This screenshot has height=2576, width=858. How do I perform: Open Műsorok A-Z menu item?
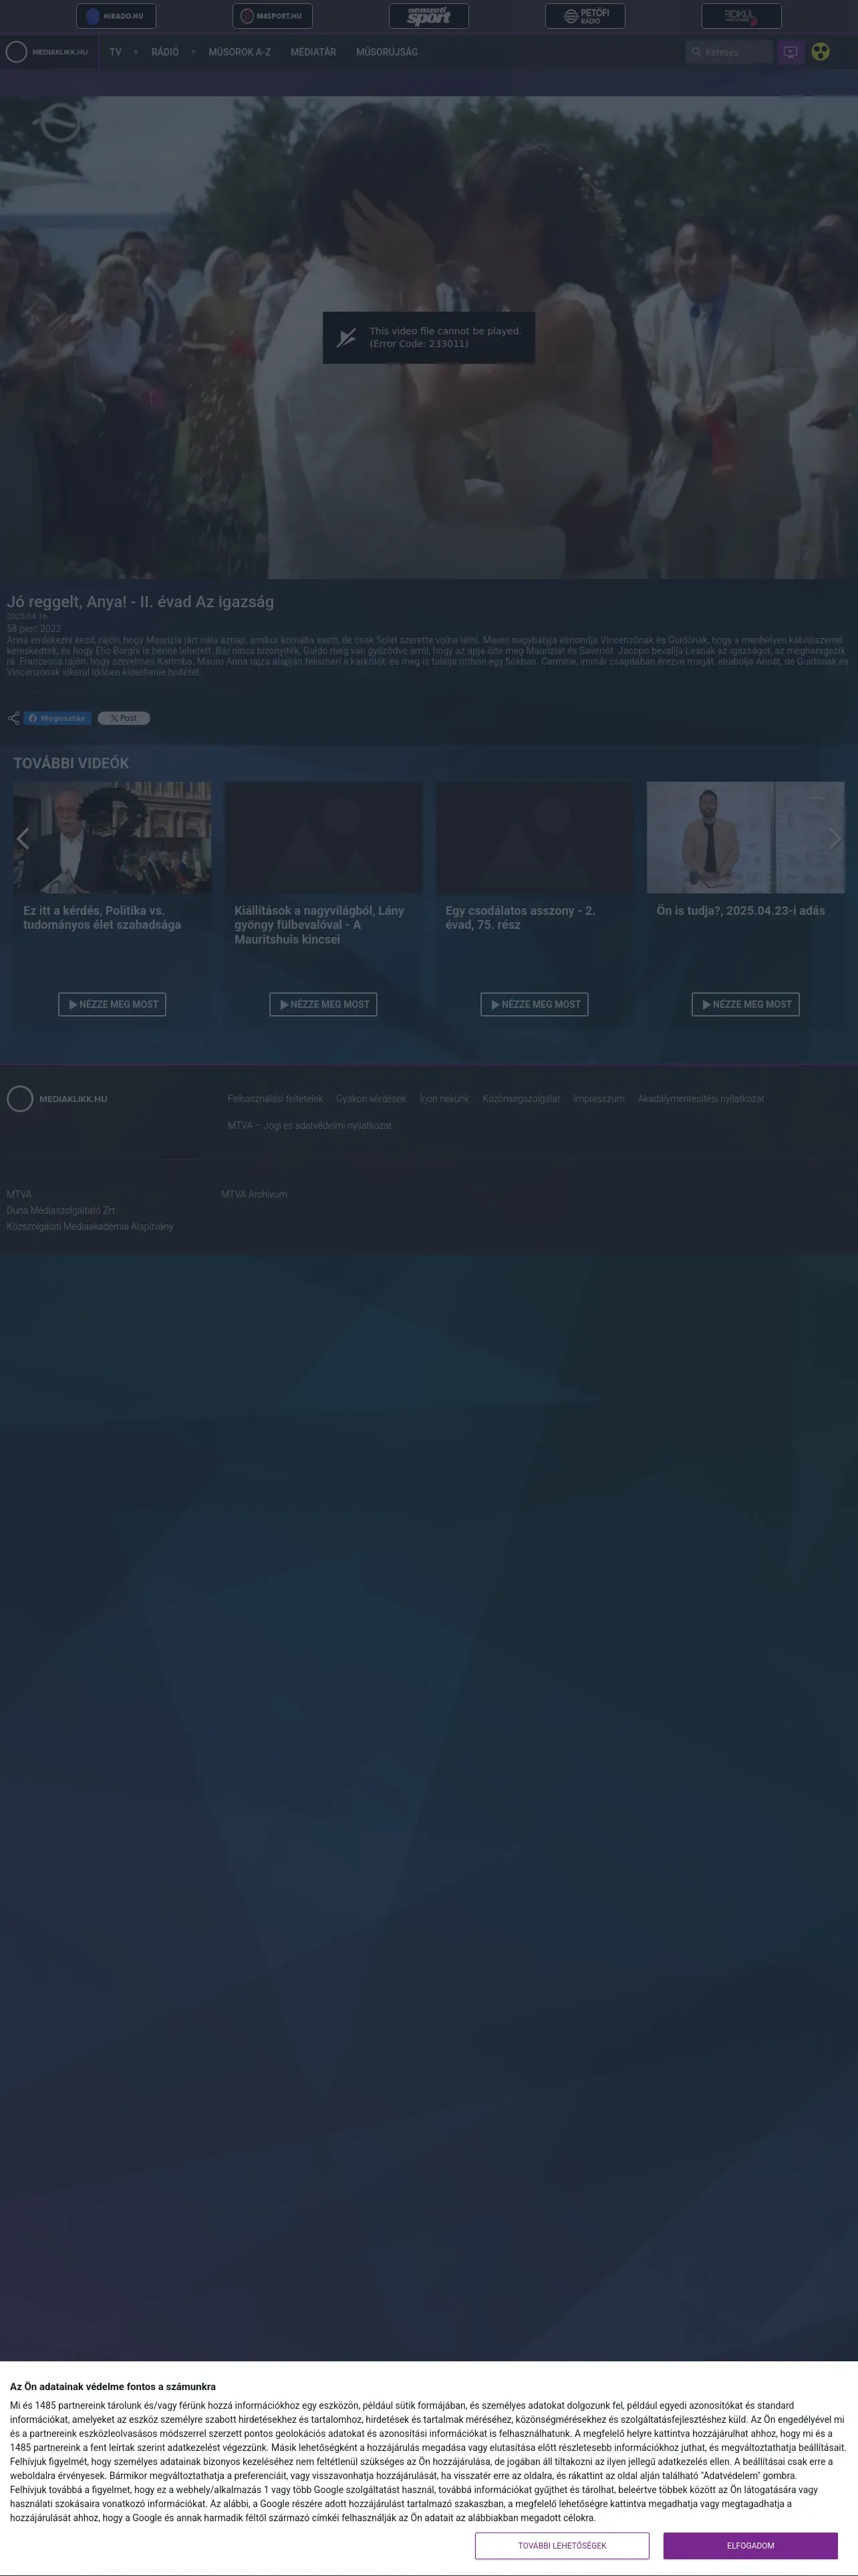[x=240, y=52]
